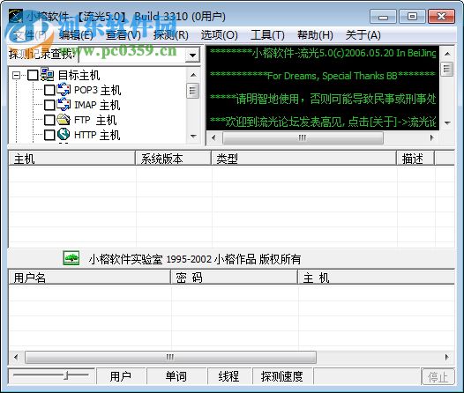This screenshot has width=464, height=393.
Task: Select the IMAP 主机 tree item label
Action: pyautogui.click(x=97, y=105)
